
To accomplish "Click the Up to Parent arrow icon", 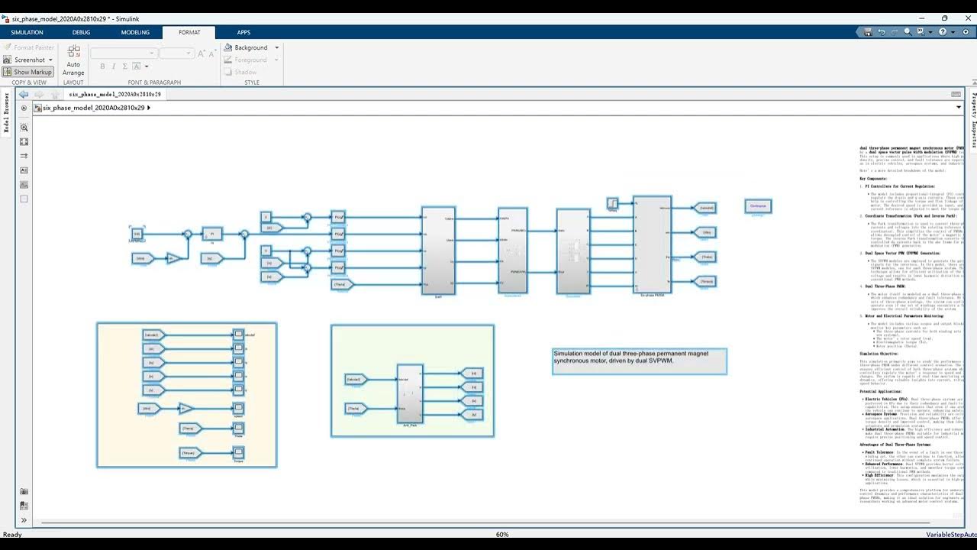I will tap(54, 94).
